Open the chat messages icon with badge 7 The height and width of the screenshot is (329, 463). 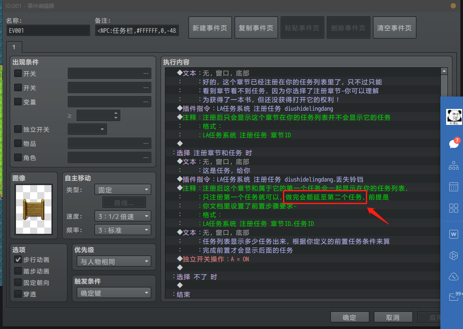tap(454, 143)
